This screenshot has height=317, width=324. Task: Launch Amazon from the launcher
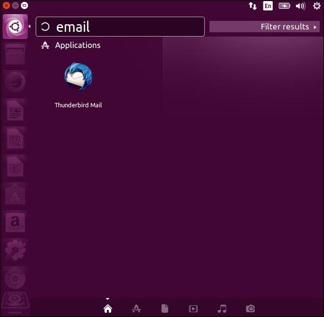coord(15,223)
